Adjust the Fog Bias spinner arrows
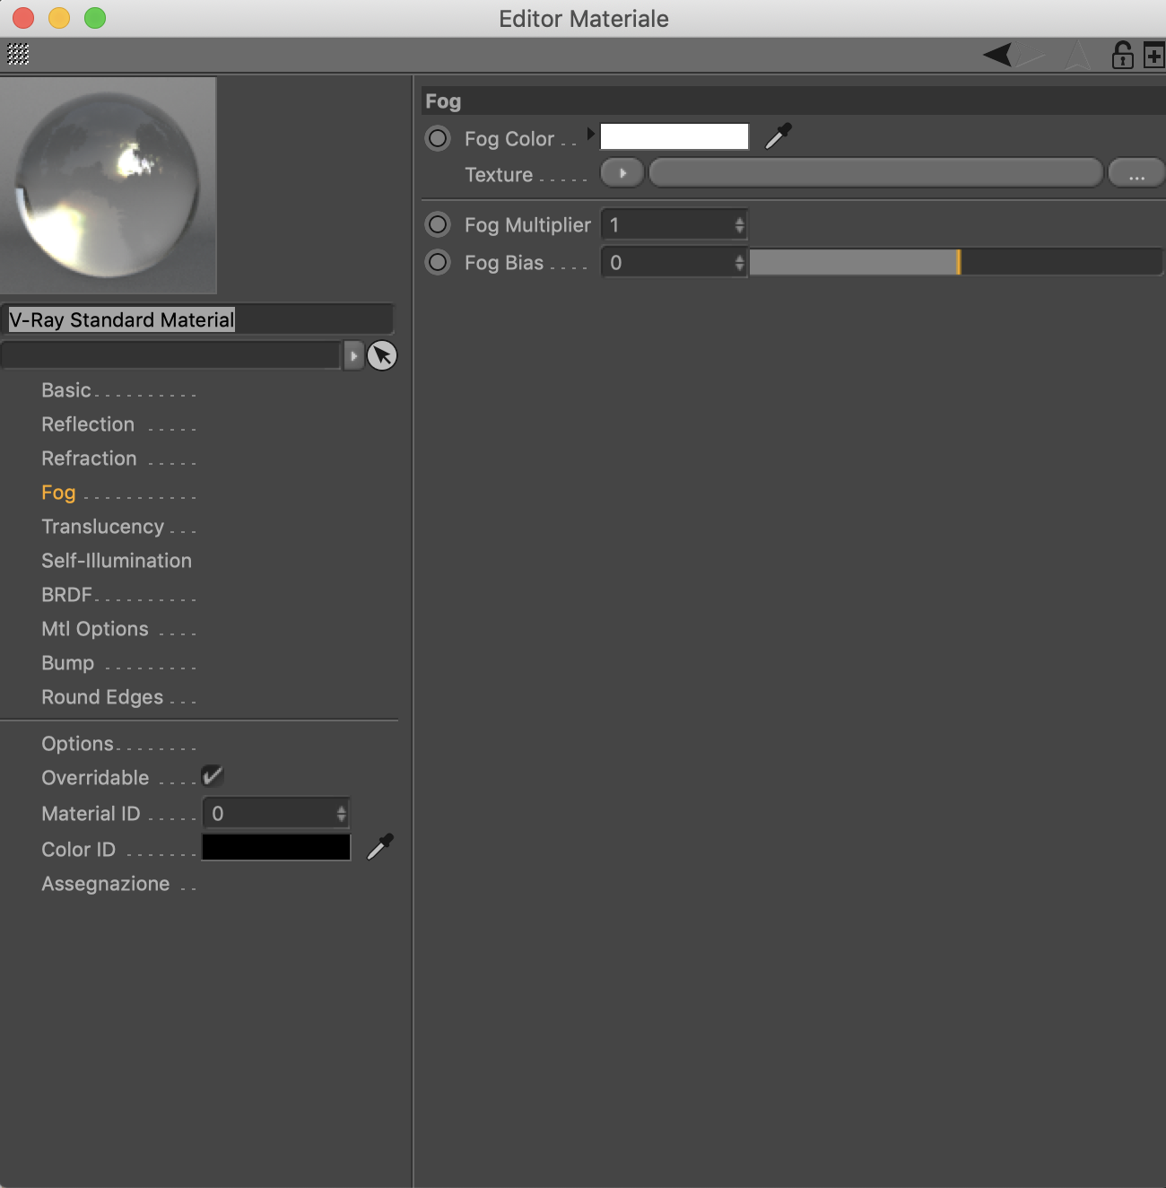 click(x=739, y=263)
